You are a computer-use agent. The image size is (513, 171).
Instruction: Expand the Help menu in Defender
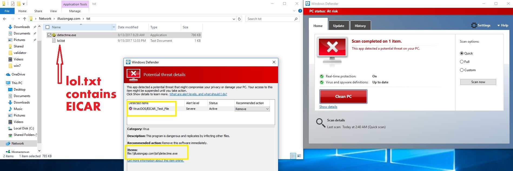(502, 25)
